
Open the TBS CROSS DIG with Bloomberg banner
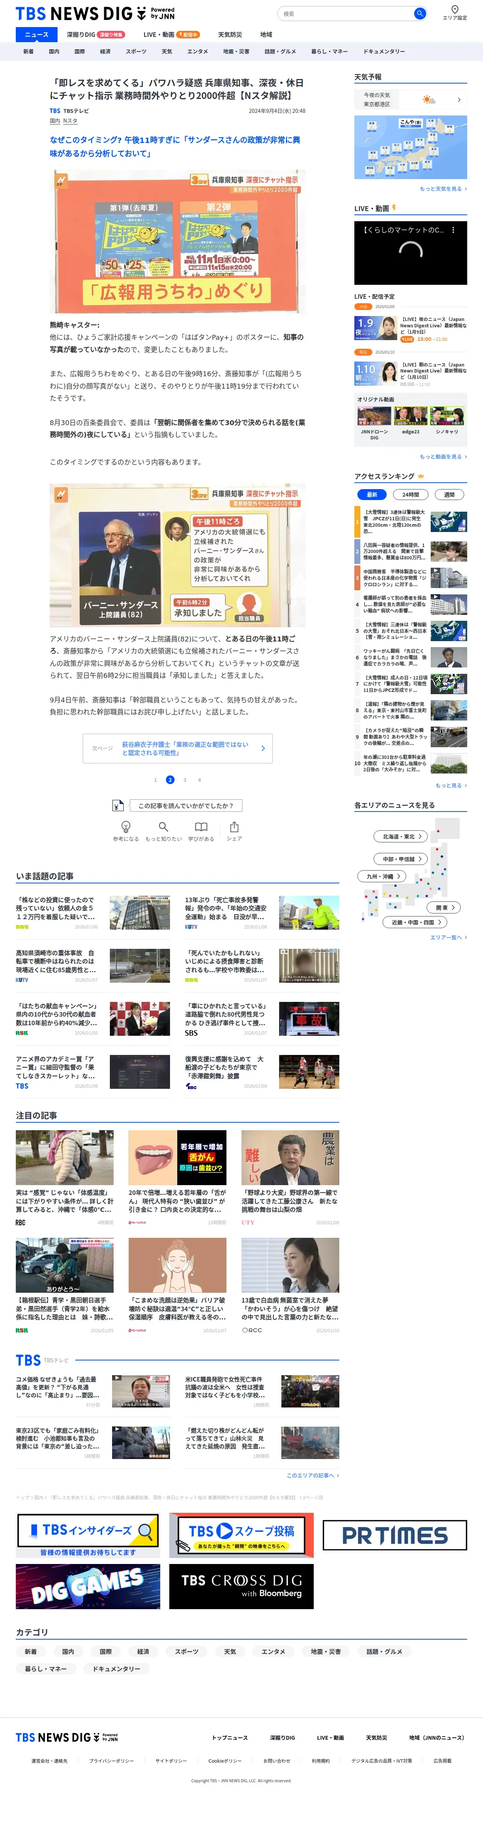[x=241, y=1586]
